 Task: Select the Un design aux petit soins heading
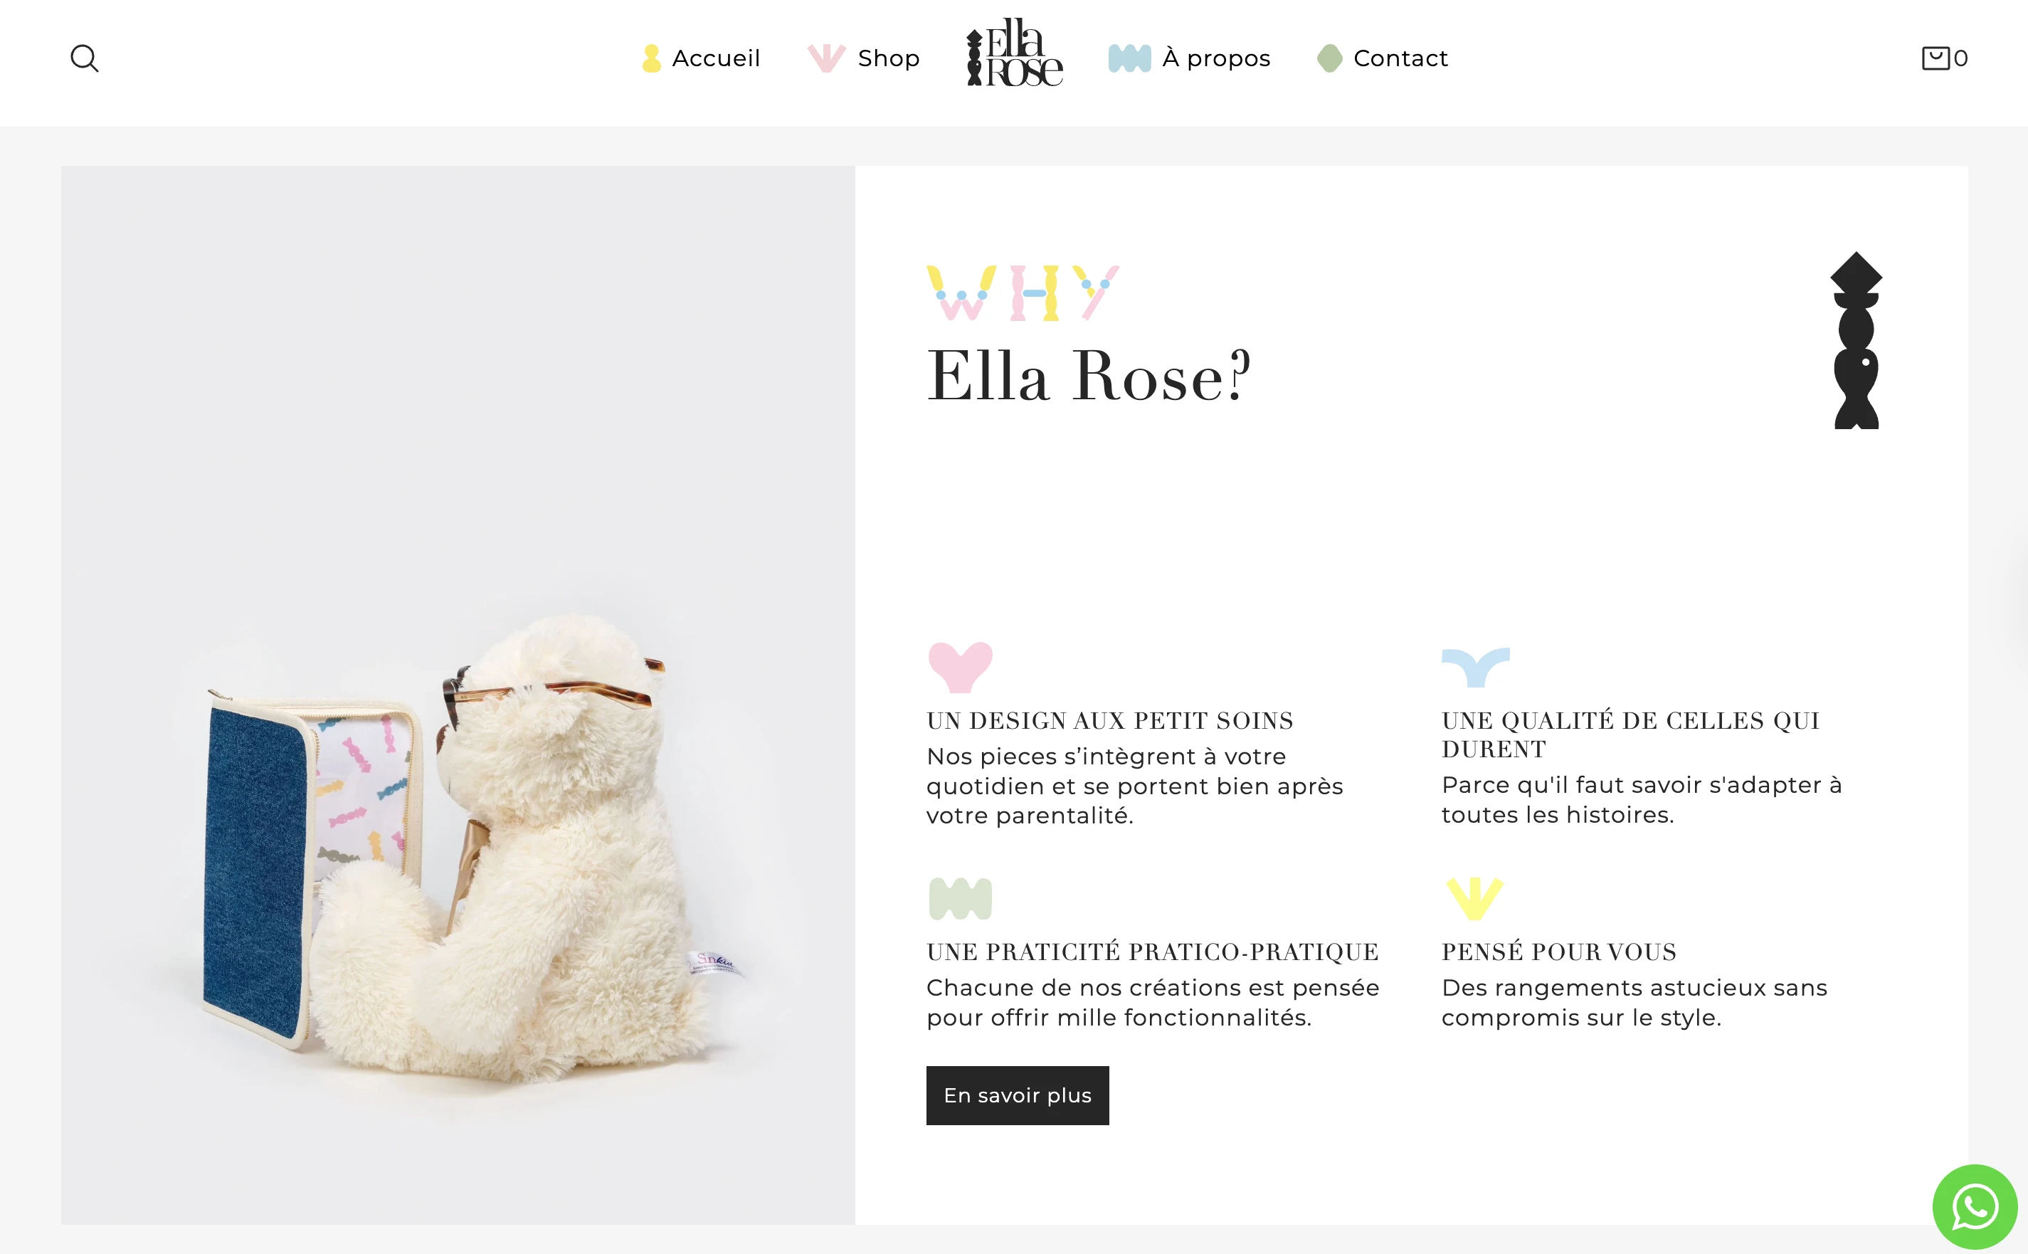[1110, 721]
